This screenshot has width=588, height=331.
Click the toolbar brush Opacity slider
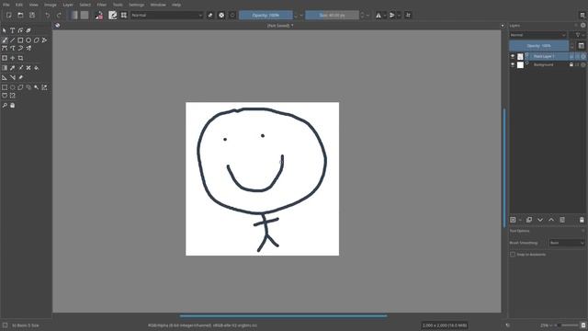(266, 15)
